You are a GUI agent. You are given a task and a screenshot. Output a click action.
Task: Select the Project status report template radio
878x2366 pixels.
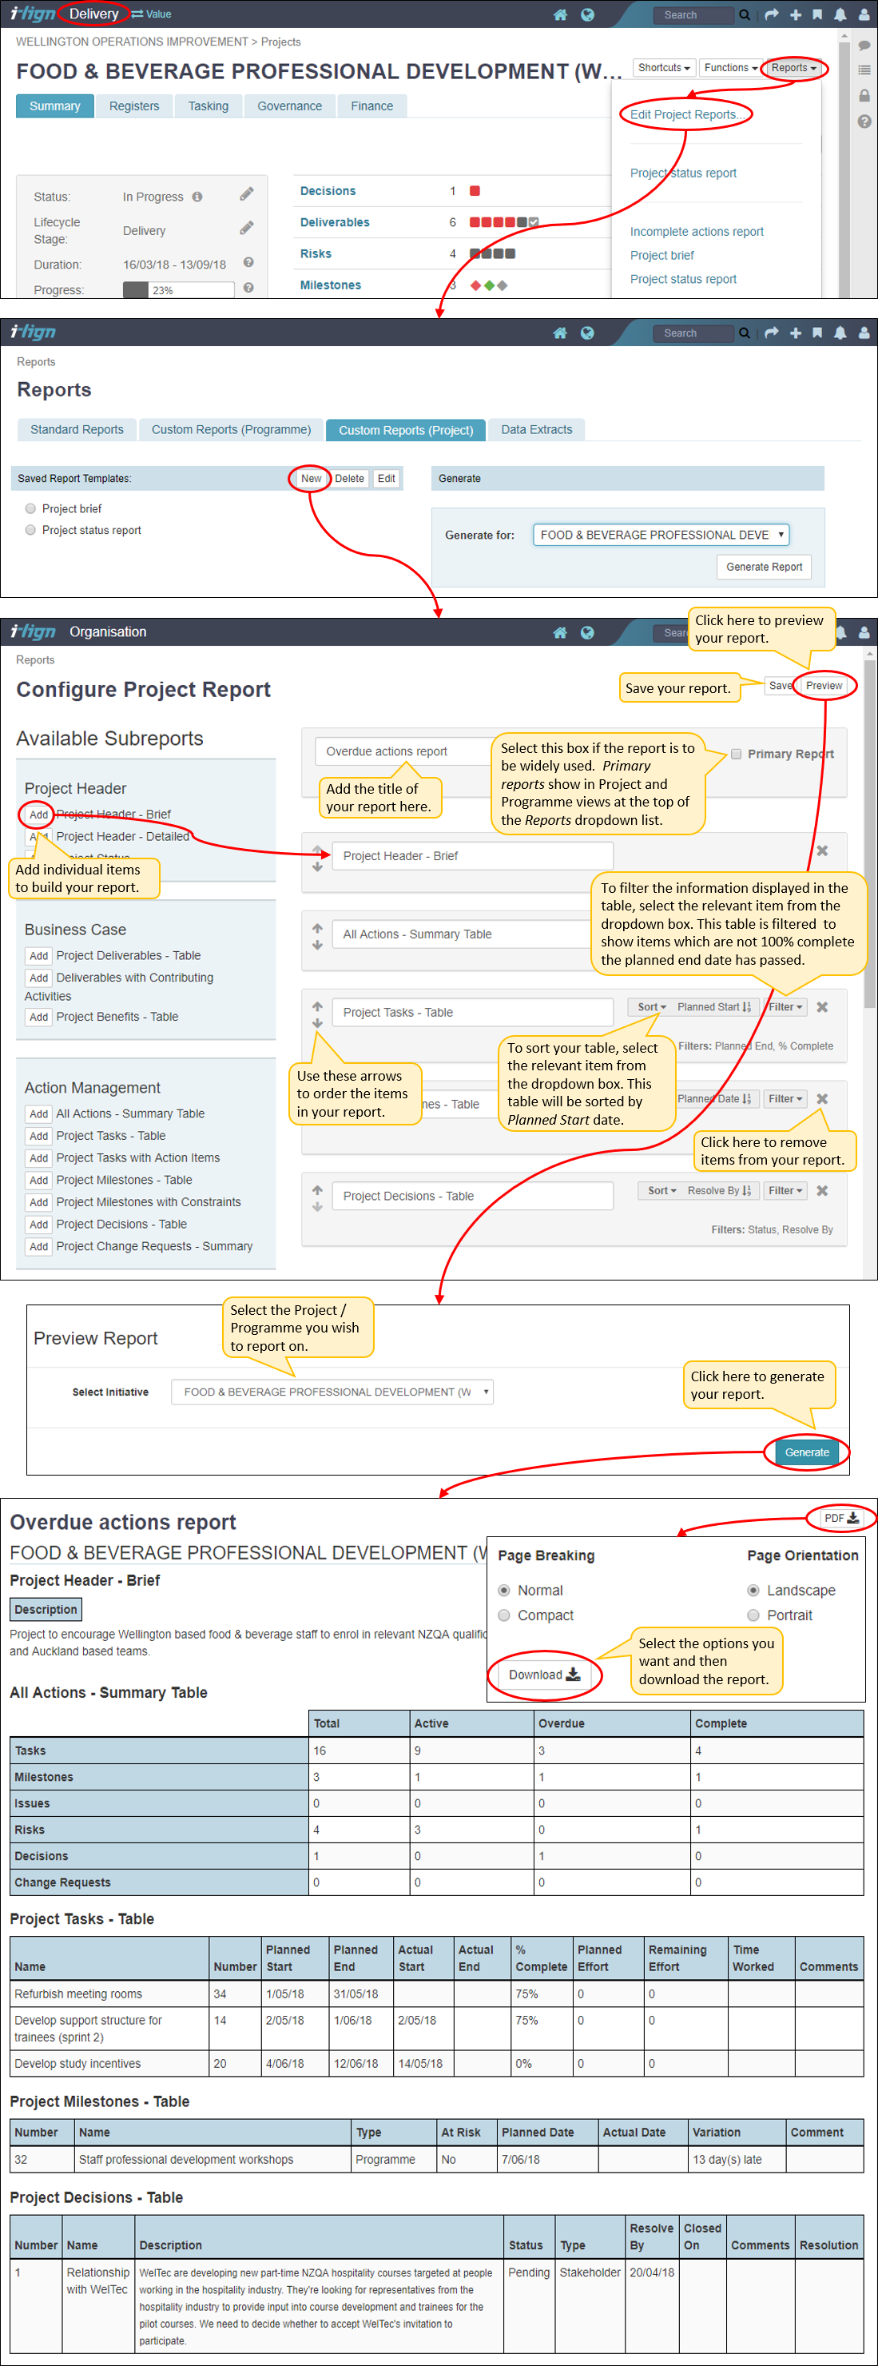coord(30,530)
